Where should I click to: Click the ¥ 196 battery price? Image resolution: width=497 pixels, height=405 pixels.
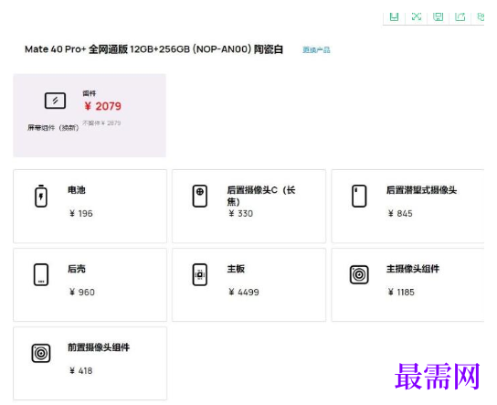pyautogui.click(x=81, y=213)
